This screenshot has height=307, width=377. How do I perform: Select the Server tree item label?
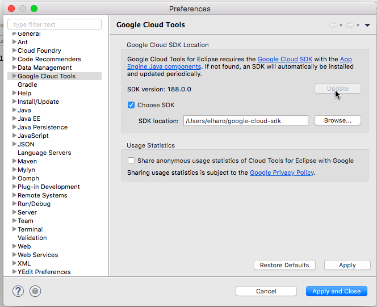[x=27, y=212]
